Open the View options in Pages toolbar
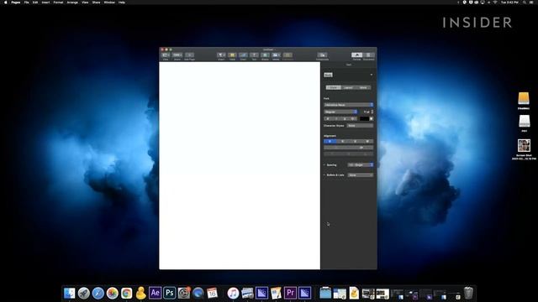 click(166, 55)
